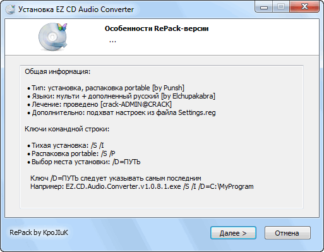Image resolution: width=324 pixels, height=252 pixels.
Task: Minimize the installer window
Action: (x=264, y=7)
